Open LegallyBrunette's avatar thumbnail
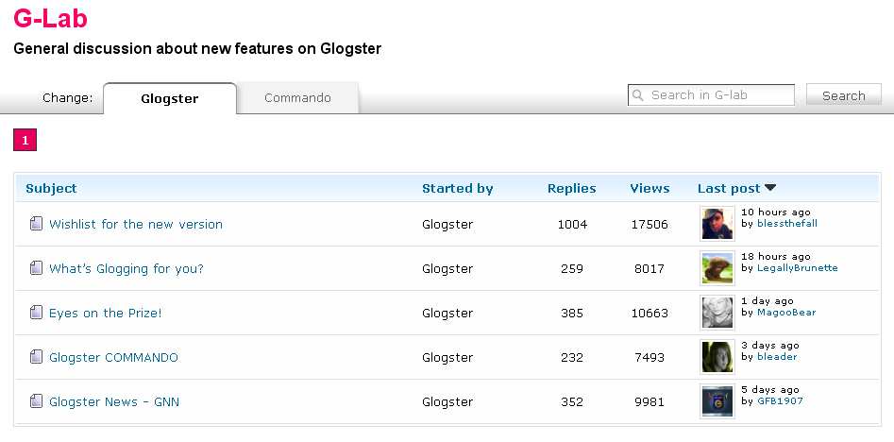This screenshot has height=442, width=894. 717,268
